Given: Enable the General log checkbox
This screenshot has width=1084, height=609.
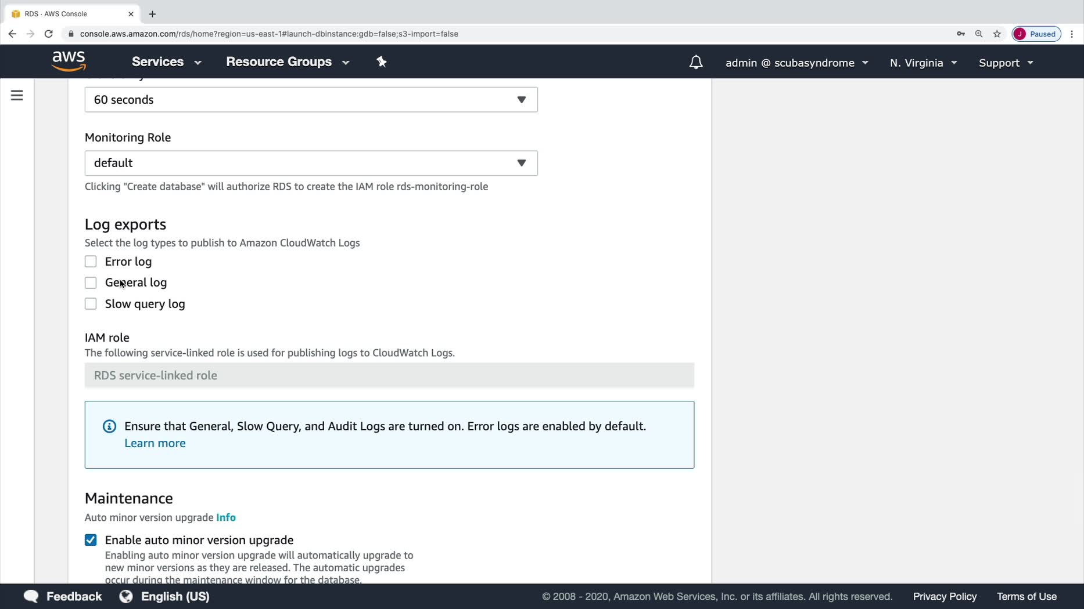Looking at the screenshot, I should click(x=91, y=282).
